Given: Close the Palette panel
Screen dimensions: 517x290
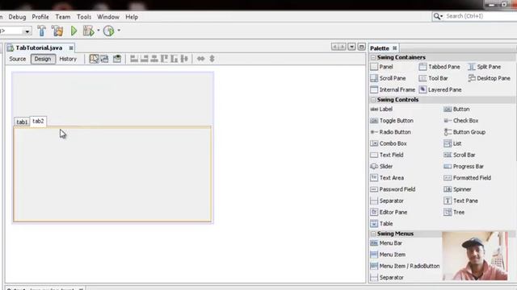Looking at the screenshot, I should click(395, 48).
